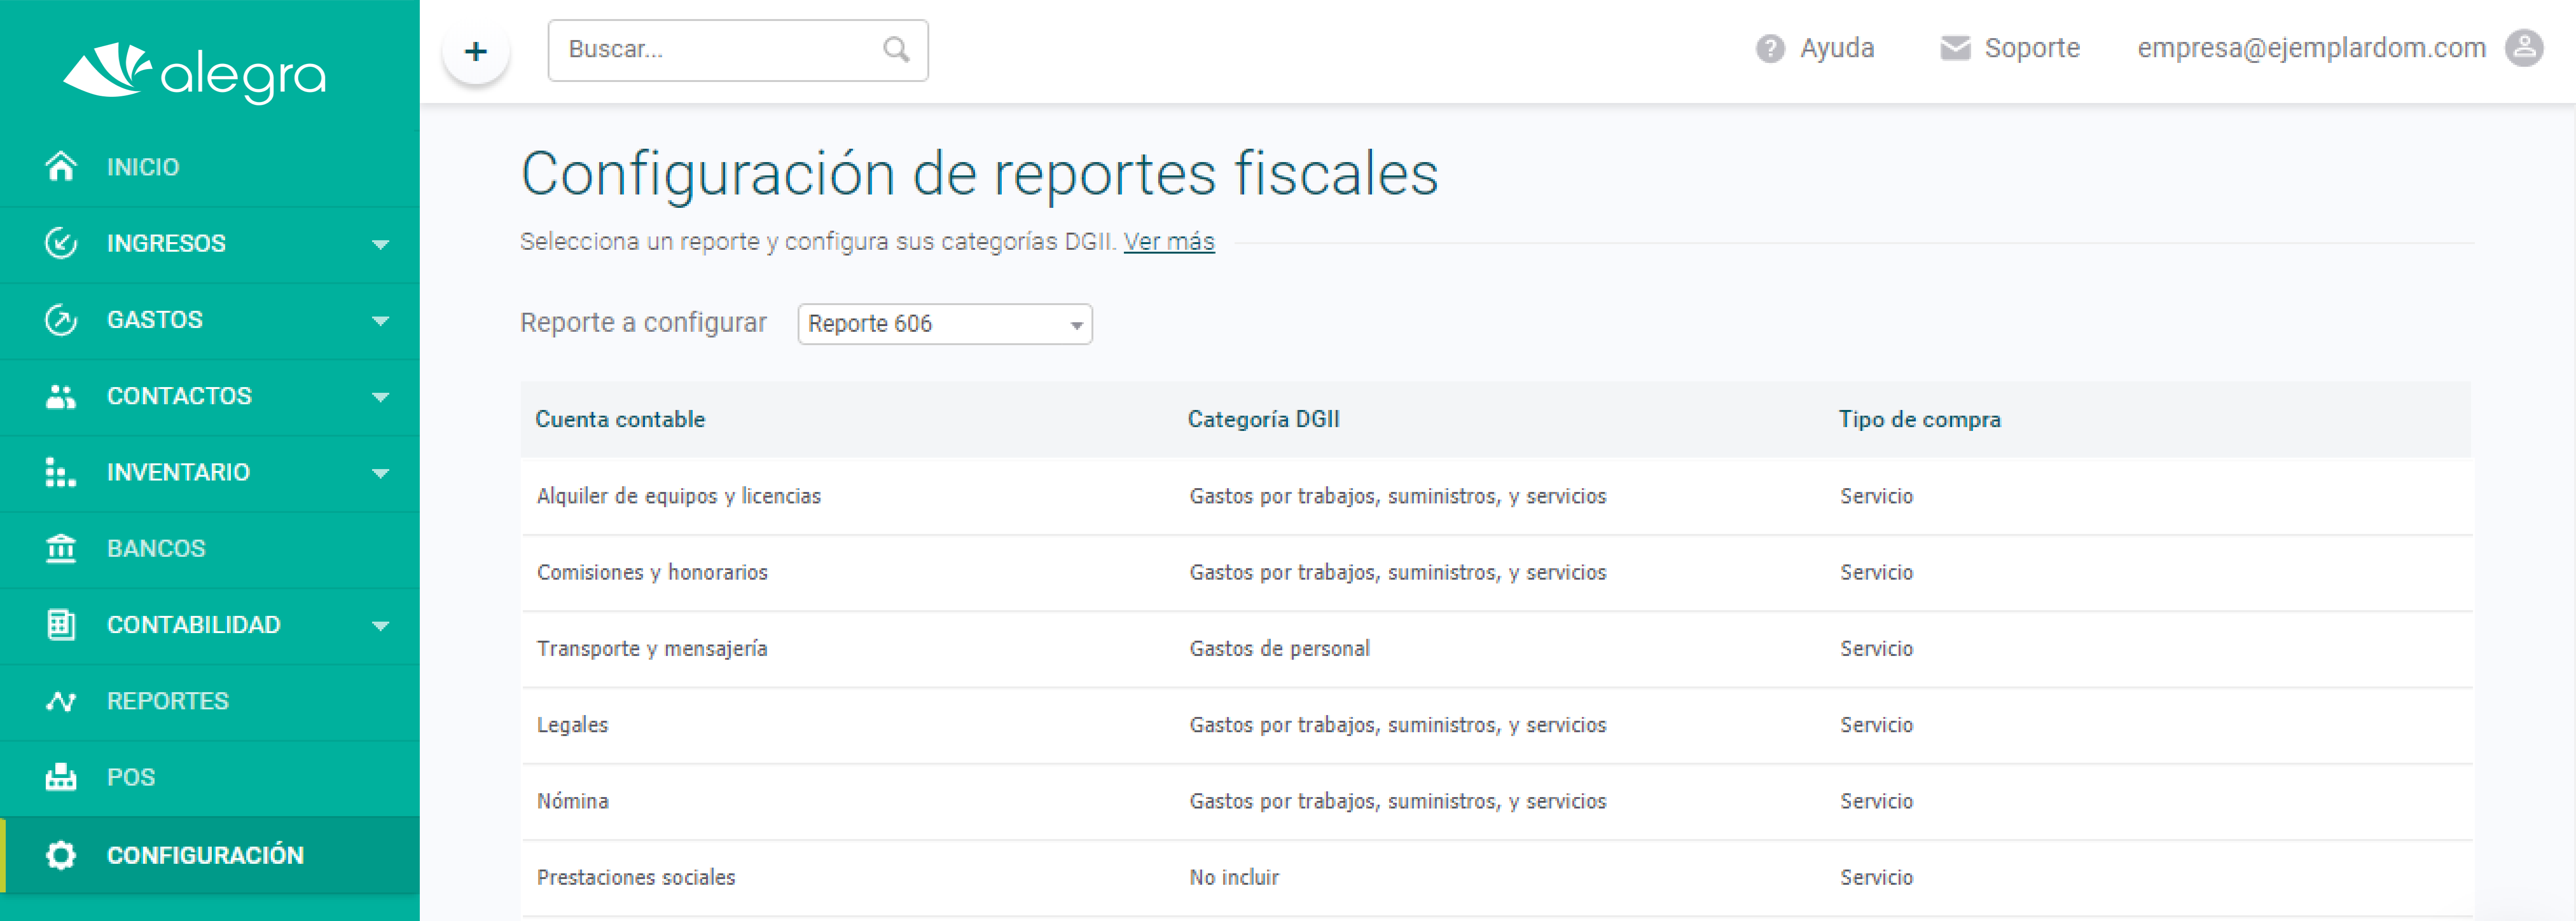Image resolution: width=2576 pixels, height=921 pixels.
Task: Open the Contactos menu item
Action: (210, 397)
